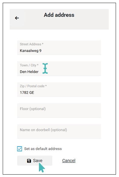This screenshot has width=119, height=177.
Task: Place cursor in 'Den Helder' text
Action: click(29, 72)
